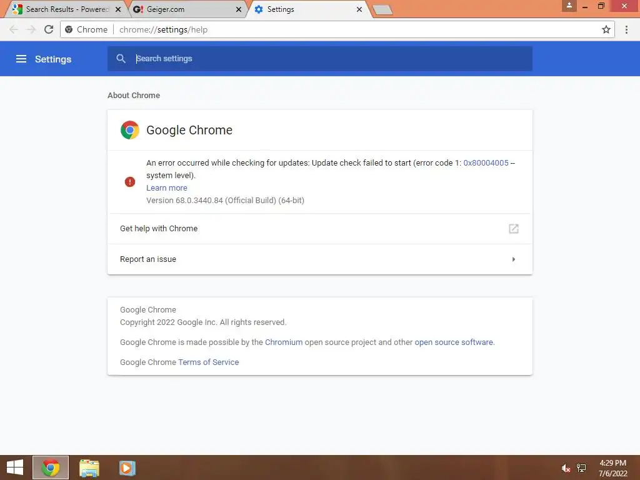The height and width of the screenshot is (480, 640).
Task: Expand the Report an issue row arrow
Action: click(x=514, y=259)
